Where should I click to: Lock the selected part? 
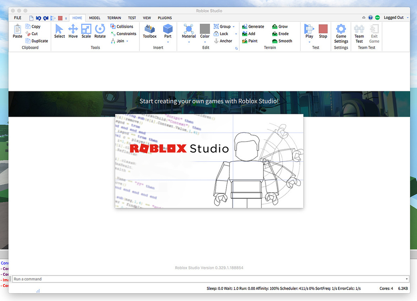tap(221, 34)
